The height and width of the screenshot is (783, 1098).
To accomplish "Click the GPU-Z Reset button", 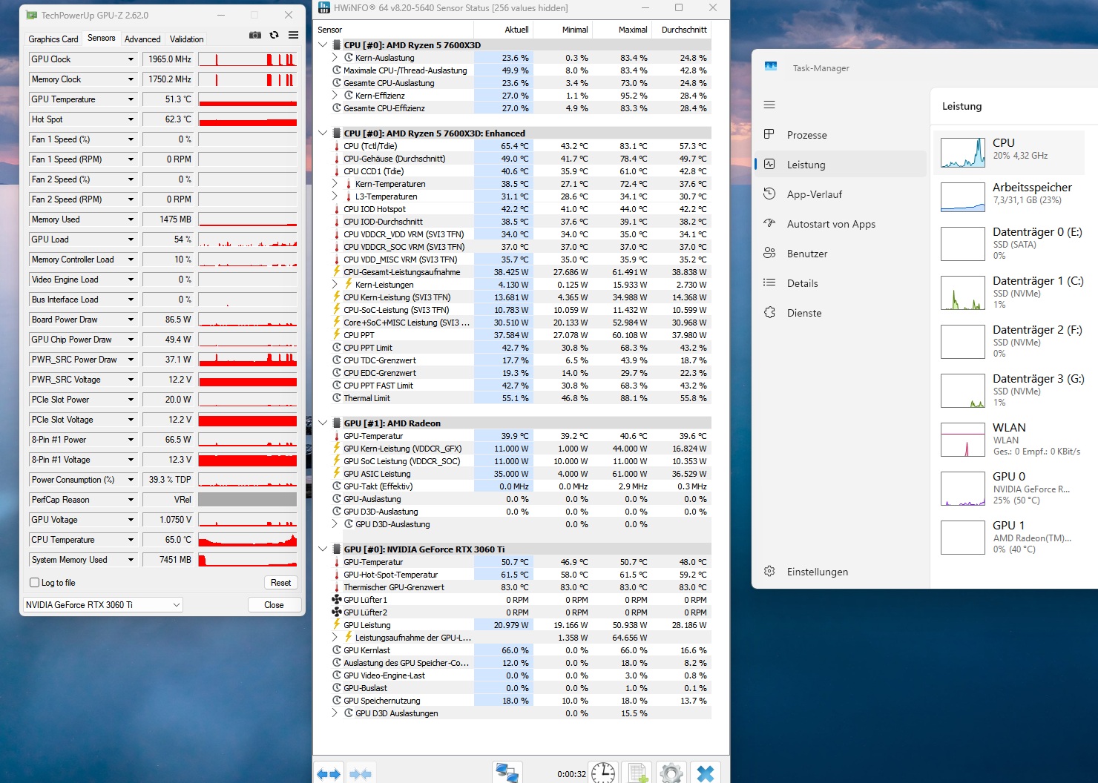I will tap(280, 583).
